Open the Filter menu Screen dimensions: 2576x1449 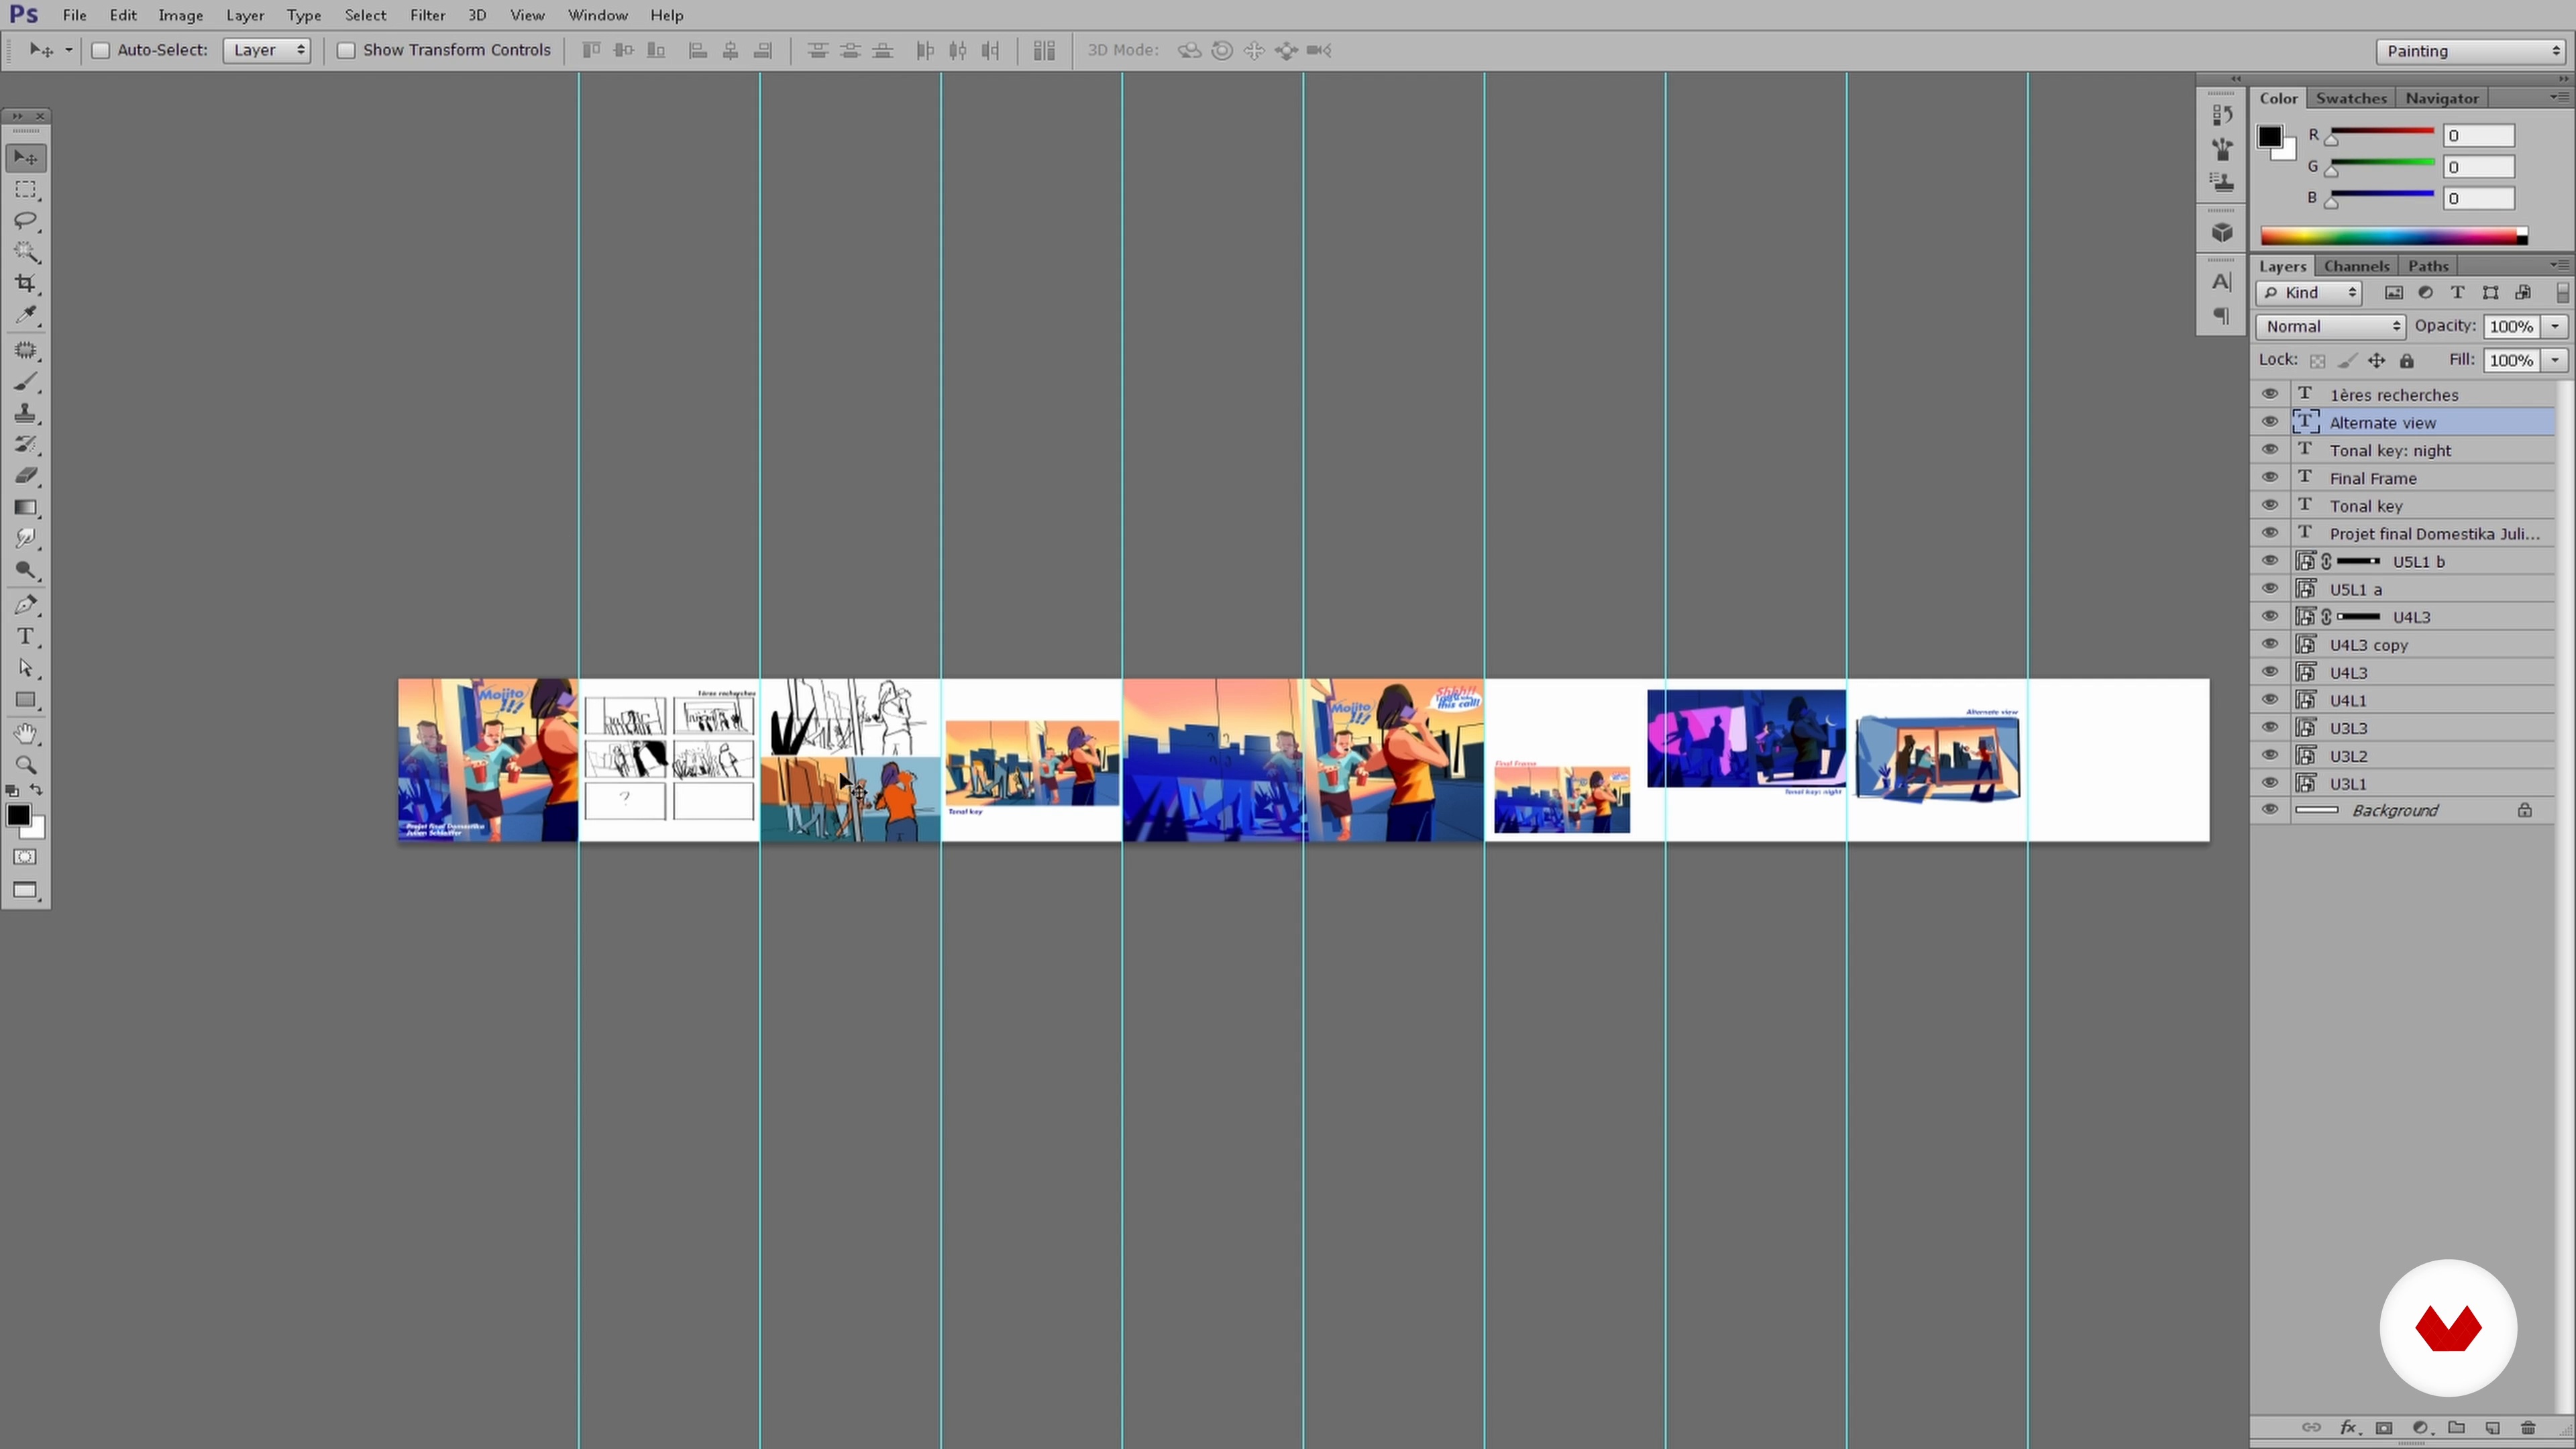[x=427, y=15]
